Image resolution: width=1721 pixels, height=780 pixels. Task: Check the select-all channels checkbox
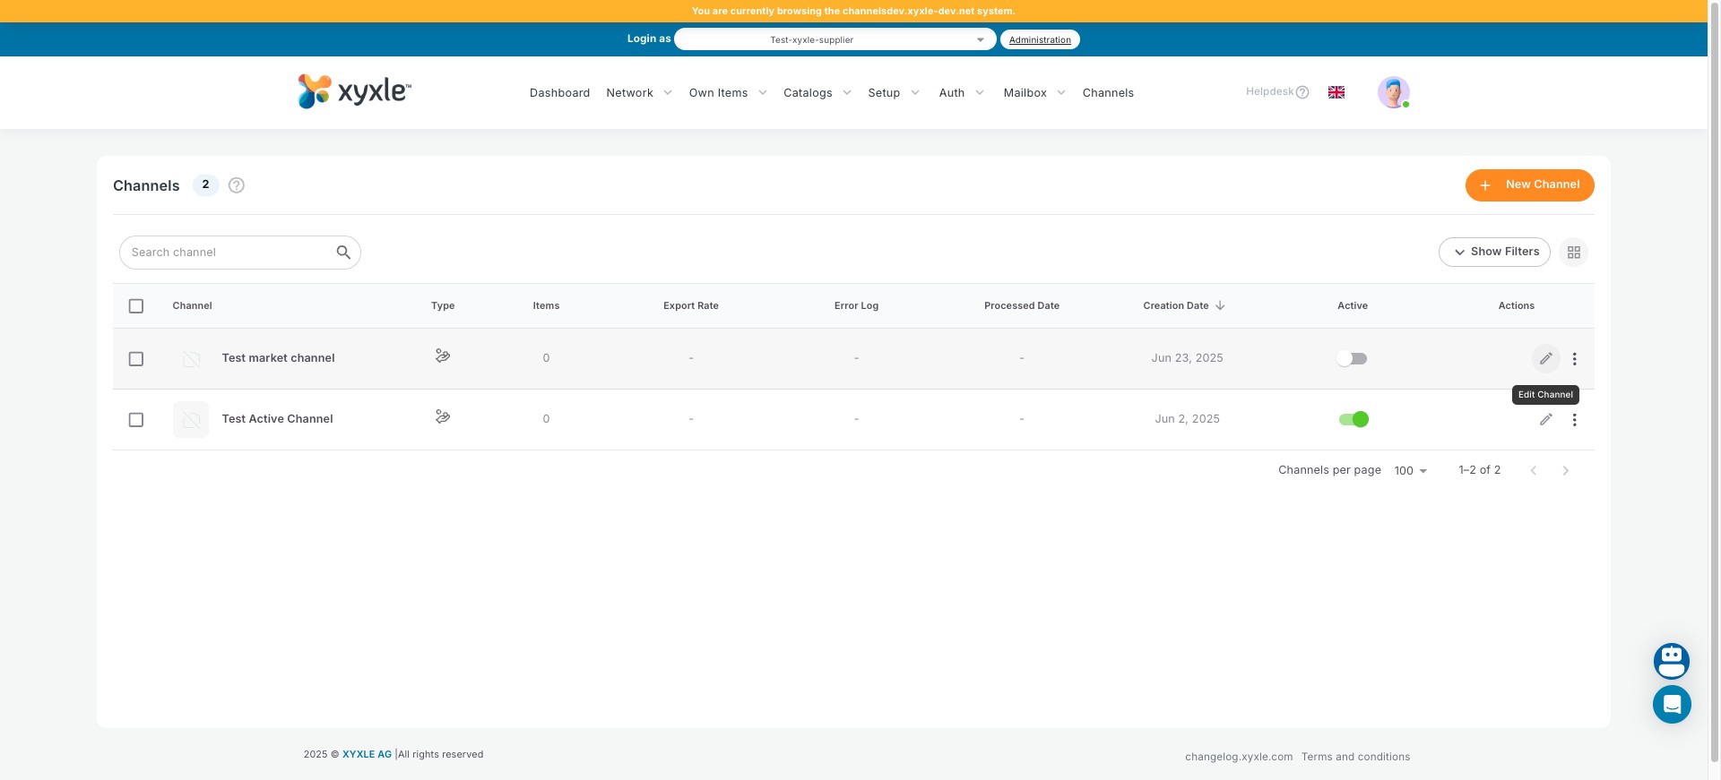(136, 306)
